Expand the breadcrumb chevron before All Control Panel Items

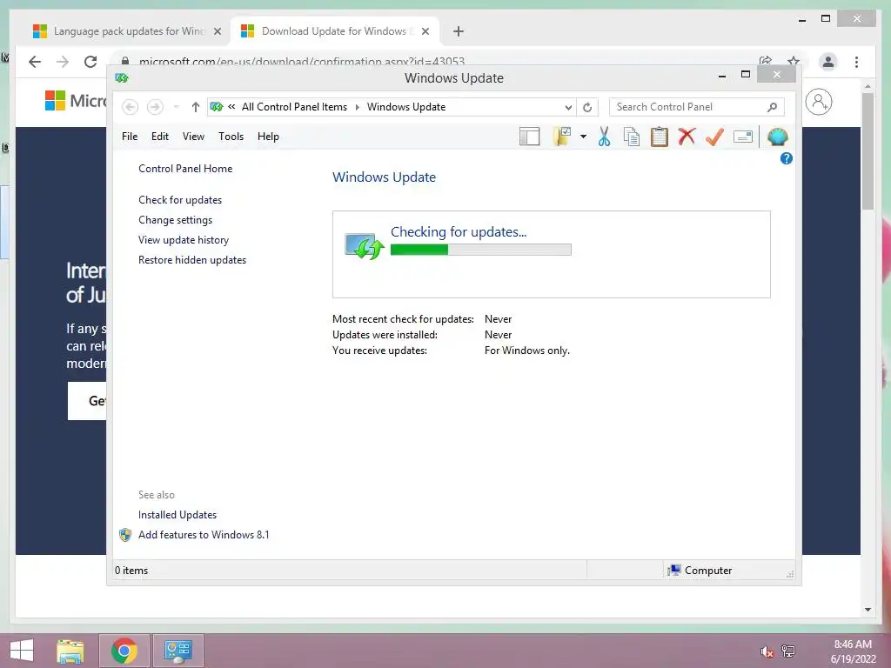click(x=231, y=106)
